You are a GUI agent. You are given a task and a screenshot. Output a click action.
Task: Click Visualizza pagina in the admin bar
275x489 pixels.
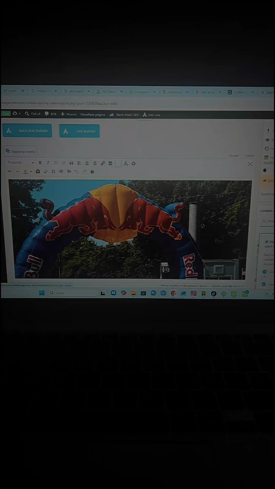click(93, 114)
